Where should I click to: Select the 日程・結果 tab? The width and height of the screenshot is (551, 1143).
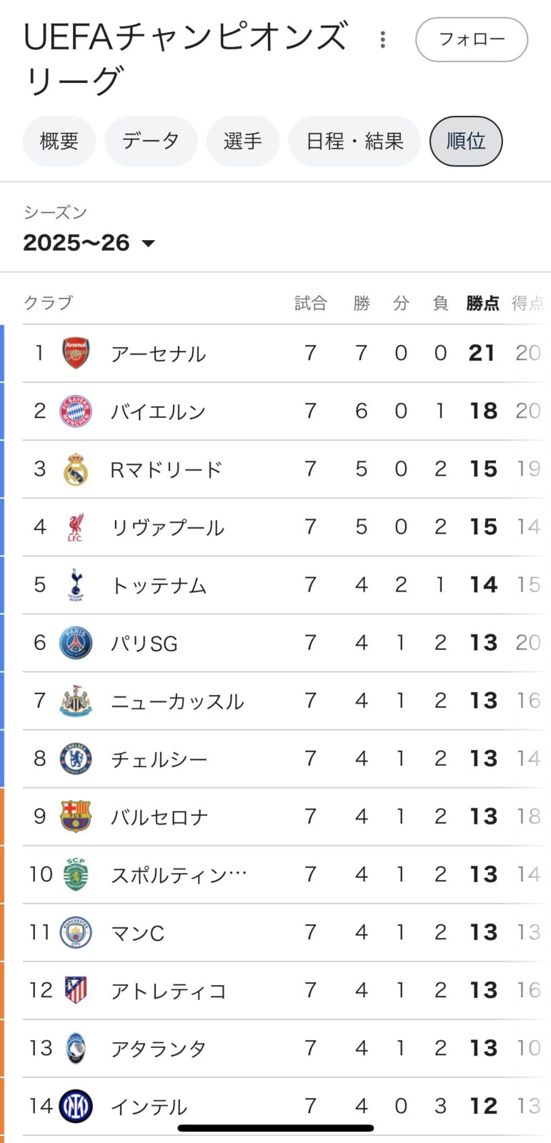click(354, 141)
